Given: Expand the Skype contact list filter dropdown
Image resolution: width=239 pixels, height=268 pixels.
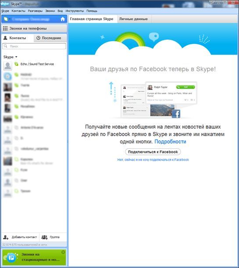Looking at the screenshot, I should [x=16, y=57].
